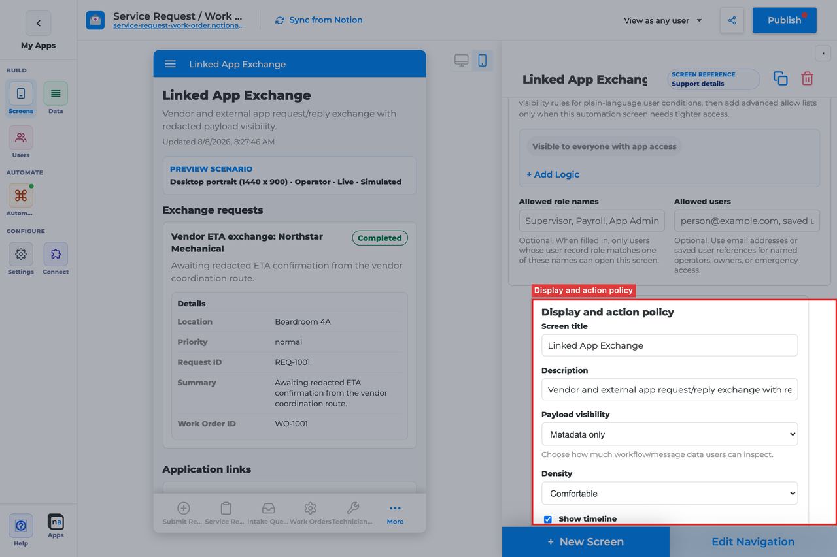Go back with the My Apps arrow
Screen dimensions: 837x557
38,24
